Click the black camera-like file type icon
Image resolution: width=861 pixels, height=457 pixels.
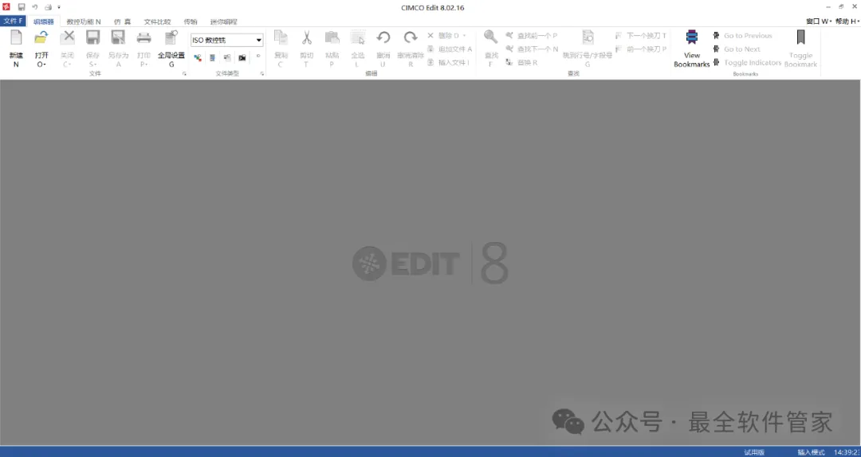242,57
